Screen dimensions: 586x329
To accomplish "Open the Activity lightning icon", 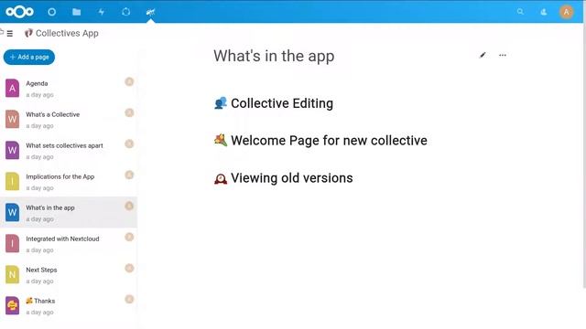I will (102, 12).
